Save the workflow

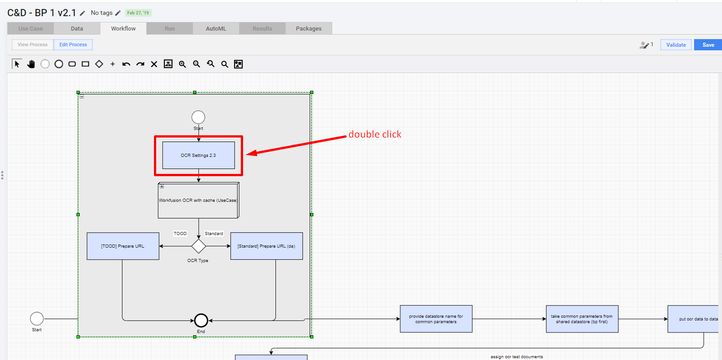[x=708, y=45]
